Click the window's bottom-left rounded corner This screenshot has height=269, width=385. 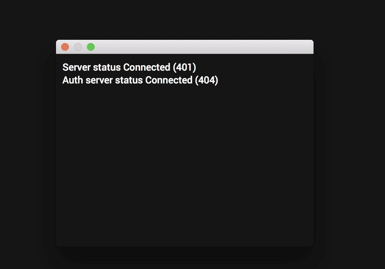58,245
